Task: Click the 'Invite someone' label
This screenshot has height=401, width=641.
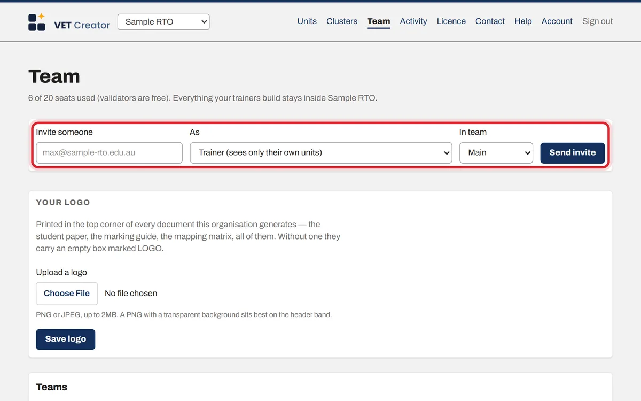Action: pos(64,132)
